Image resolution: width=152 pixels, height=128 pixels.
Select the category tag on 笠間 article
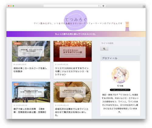[x=16, y=84]
